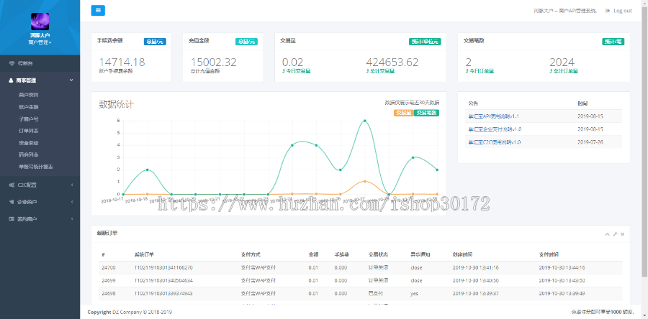Click the 签约商户 icon in the sidebar
The width and height of the screenshot is (648, 319).
click(x=11, y=218)
